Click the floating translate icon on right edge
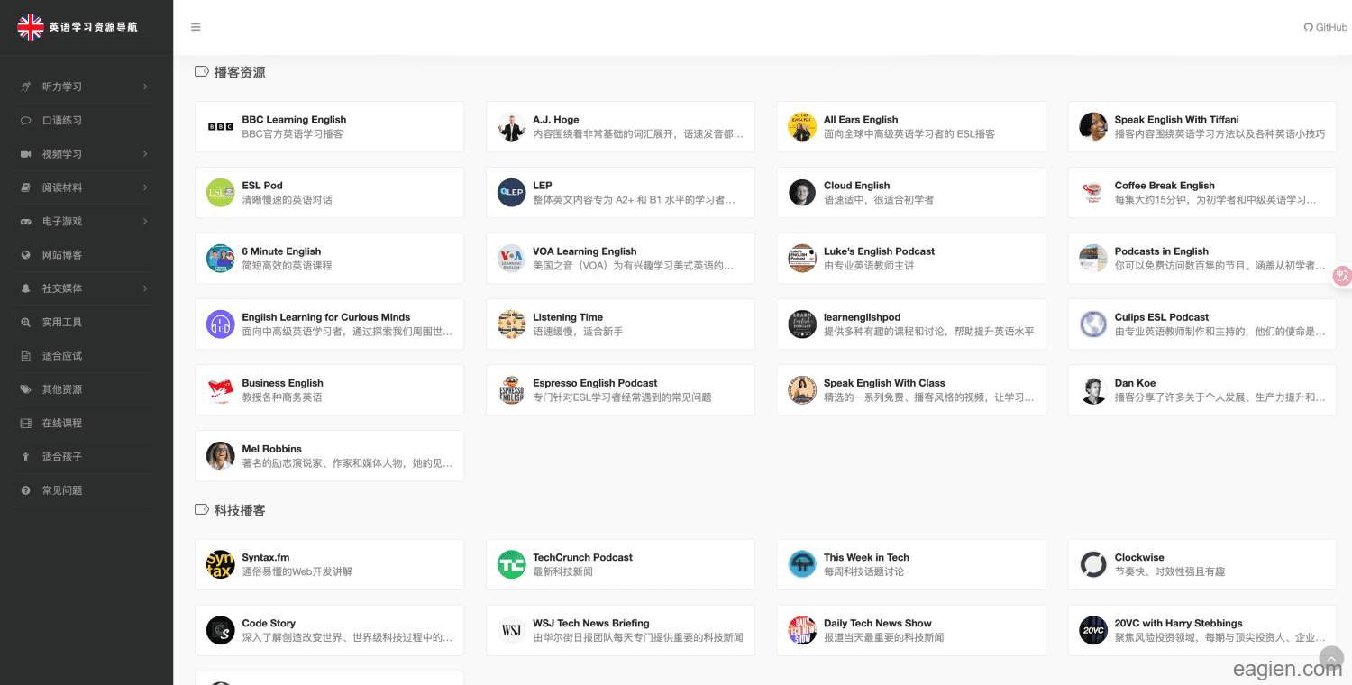The width and height of the screenshot is (1352, 685). 1342,276
